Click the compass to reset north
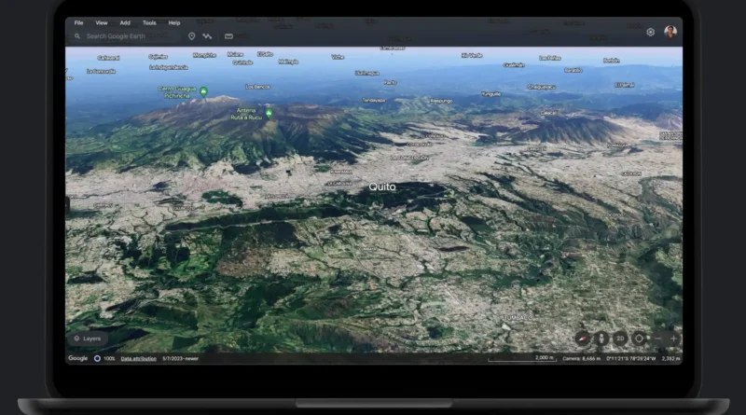 pos(582,339)
